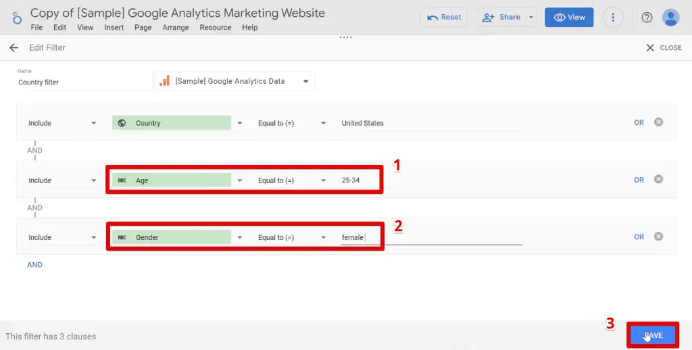Open the three-dot more options menu

(613, 18)
